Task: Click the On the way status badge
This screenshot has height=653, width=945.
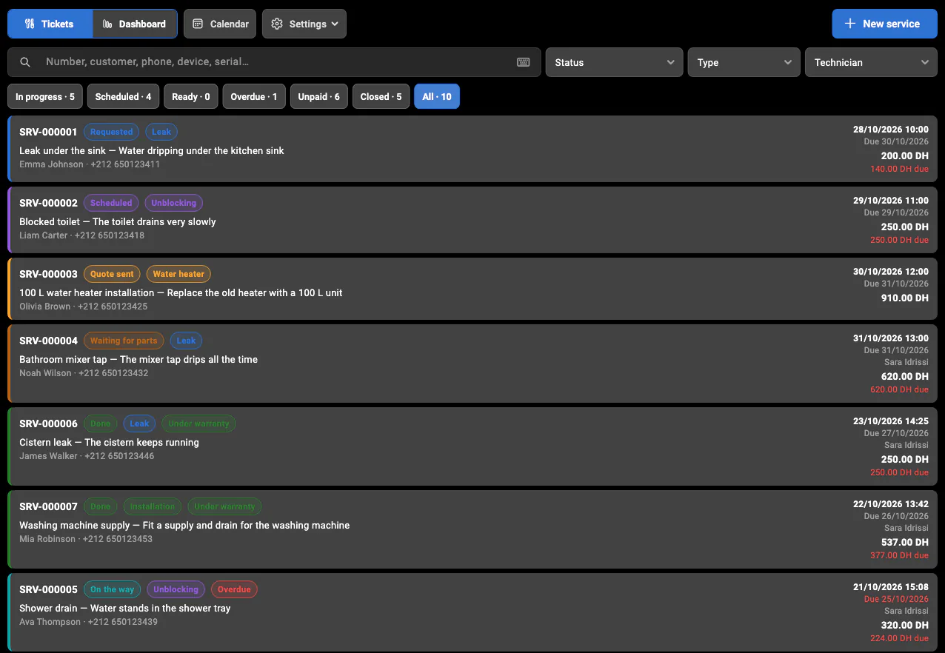Action: (x=112, y=589)
